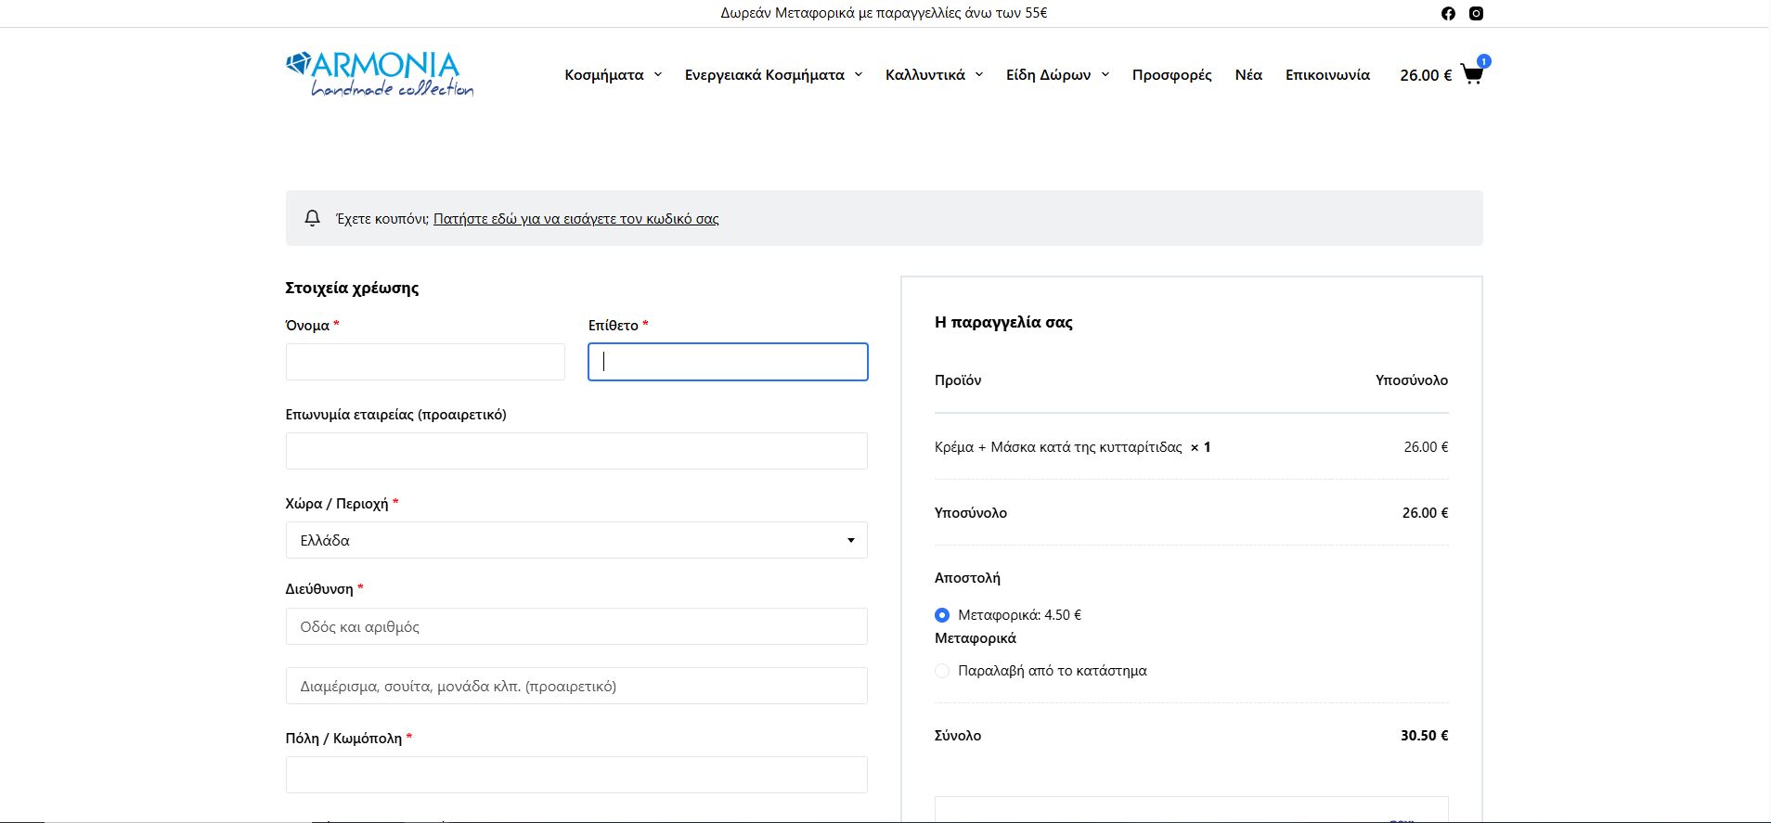Open the Επικοινωνία page
This screenshot has height=823, width=1771.
[1327, 74]
